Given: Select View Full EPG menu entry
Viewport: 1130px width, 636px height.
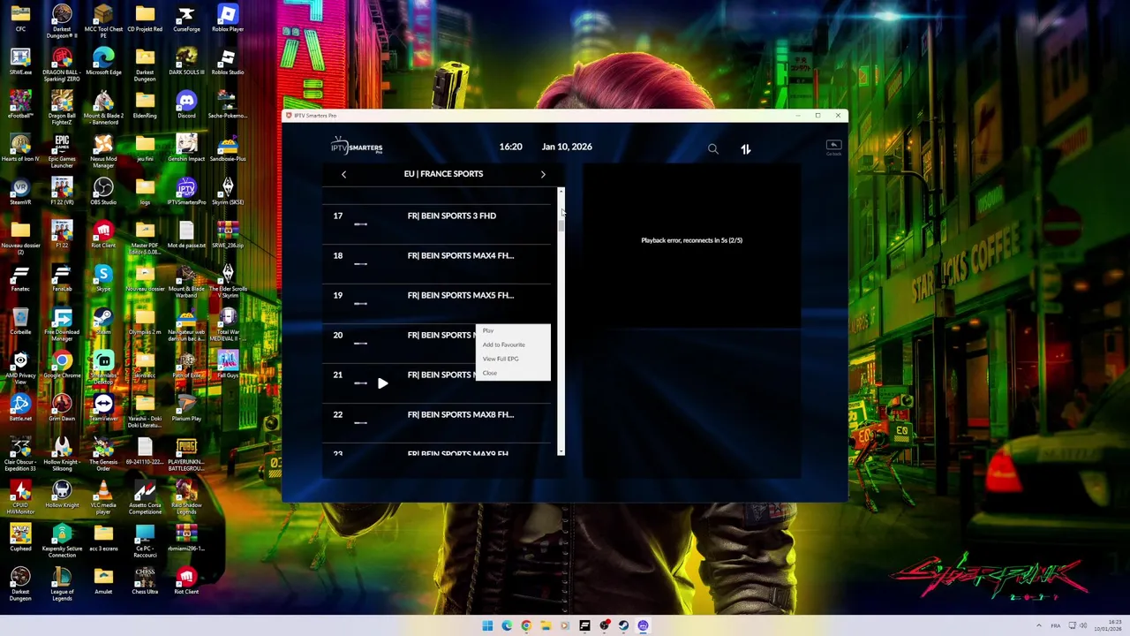Looking at the screenshot, I should (501, 359).
